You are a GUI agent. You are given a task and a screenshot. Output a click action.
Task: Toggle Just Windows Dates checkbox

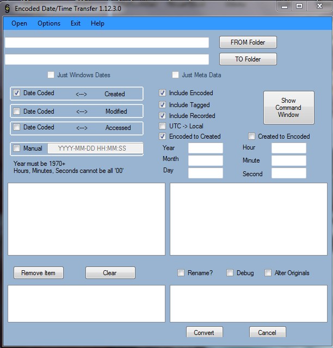click(51, 75)
